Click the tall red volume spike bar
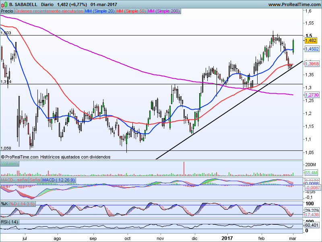This screenshot has height=242, width=322. click(184, 169)
